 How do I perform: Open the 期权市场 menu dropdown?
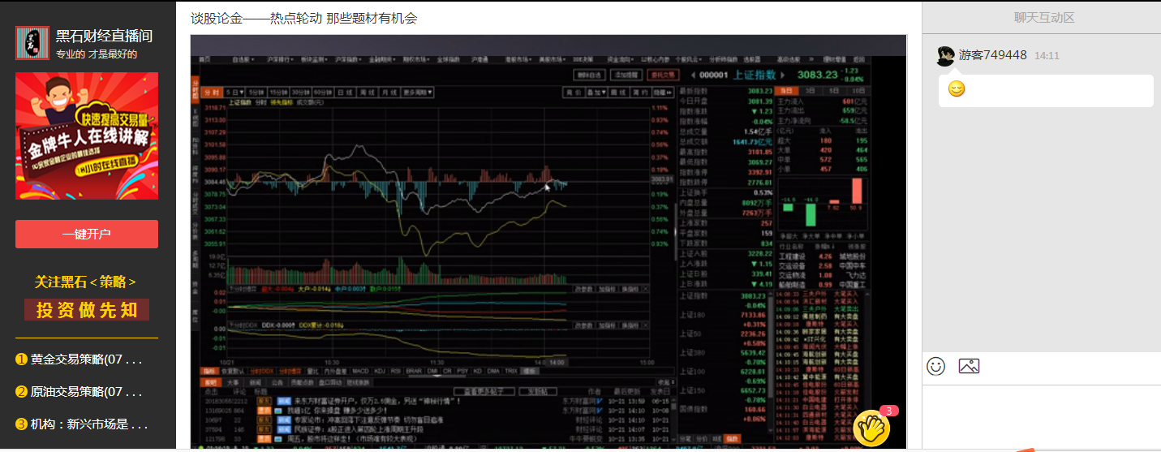point(416,59)
